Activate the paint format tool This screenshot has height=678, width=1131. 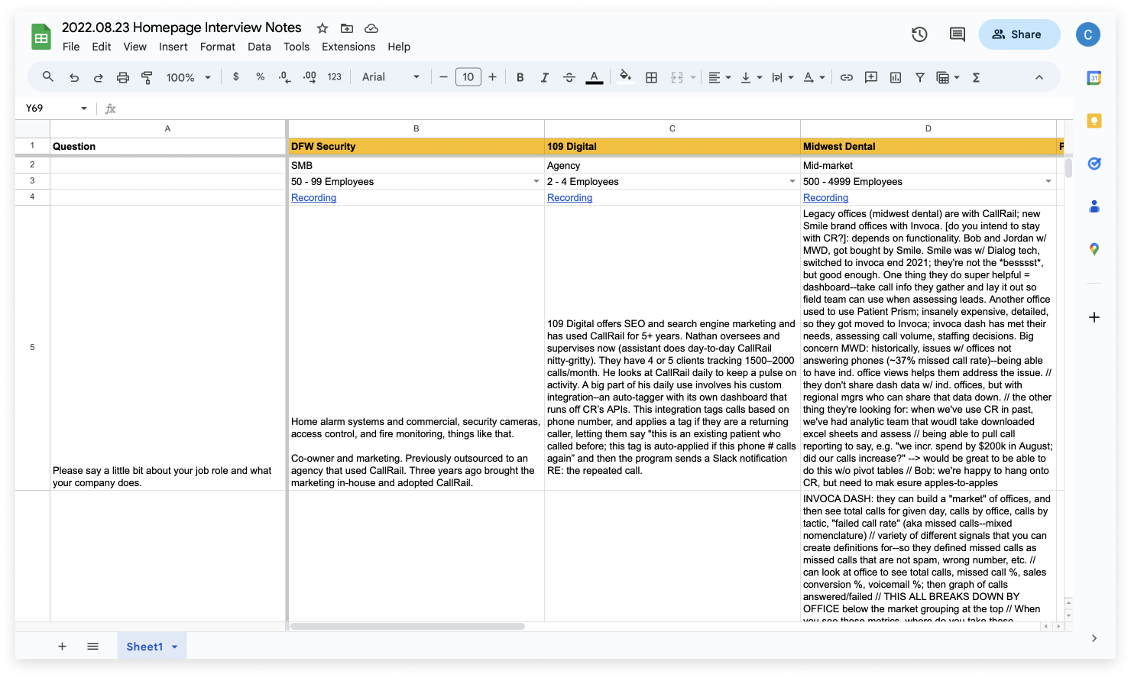click(147, 77)
